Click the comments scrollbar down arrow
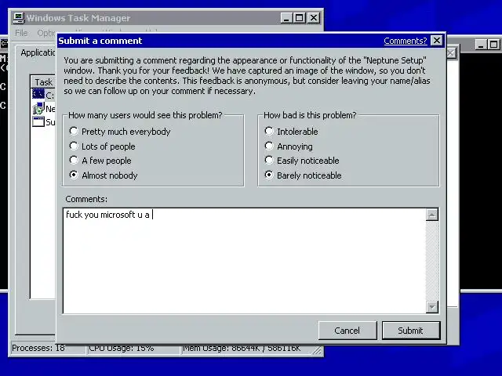502x376 pixels. pyautogui.click(x=432, y=307)
